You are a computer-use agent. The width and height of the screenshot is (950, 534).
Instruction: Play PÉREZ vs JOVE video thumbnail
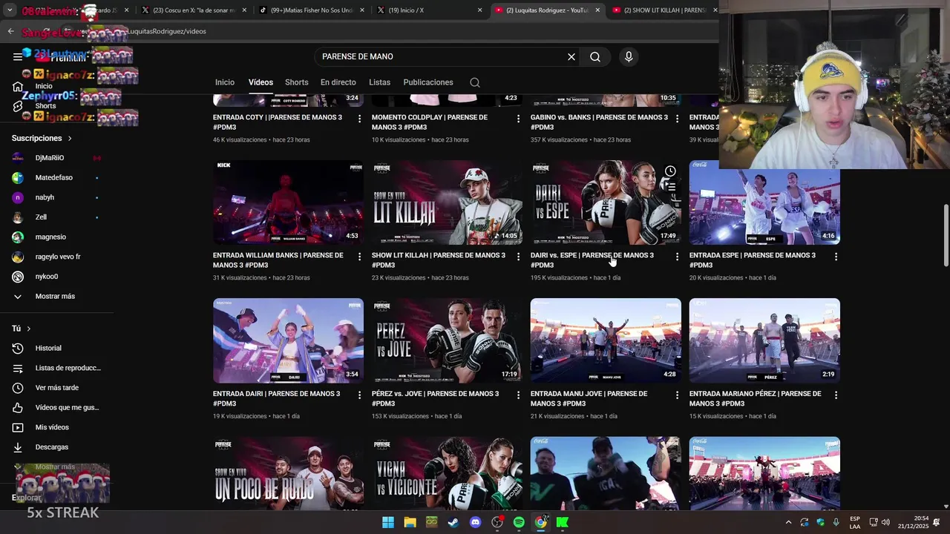point(447,340)
